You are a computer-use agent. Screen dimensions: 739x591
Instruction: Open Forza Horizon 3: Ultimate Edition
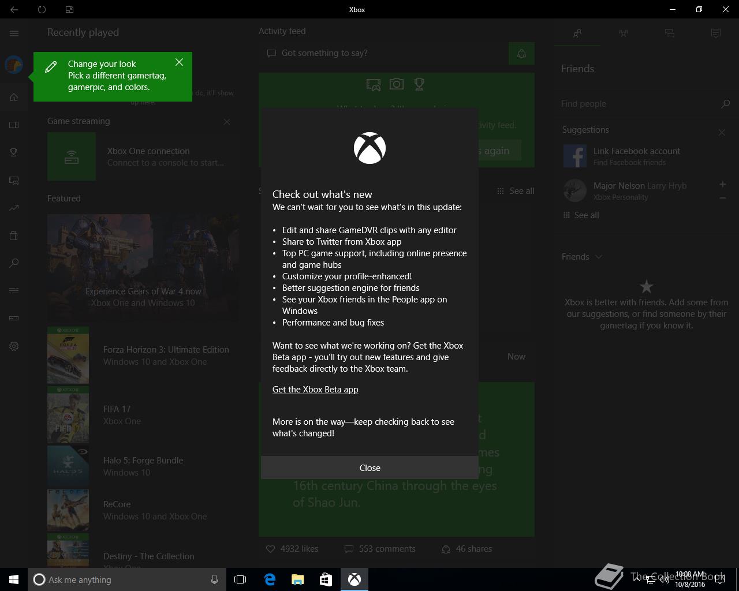point(143,356)
